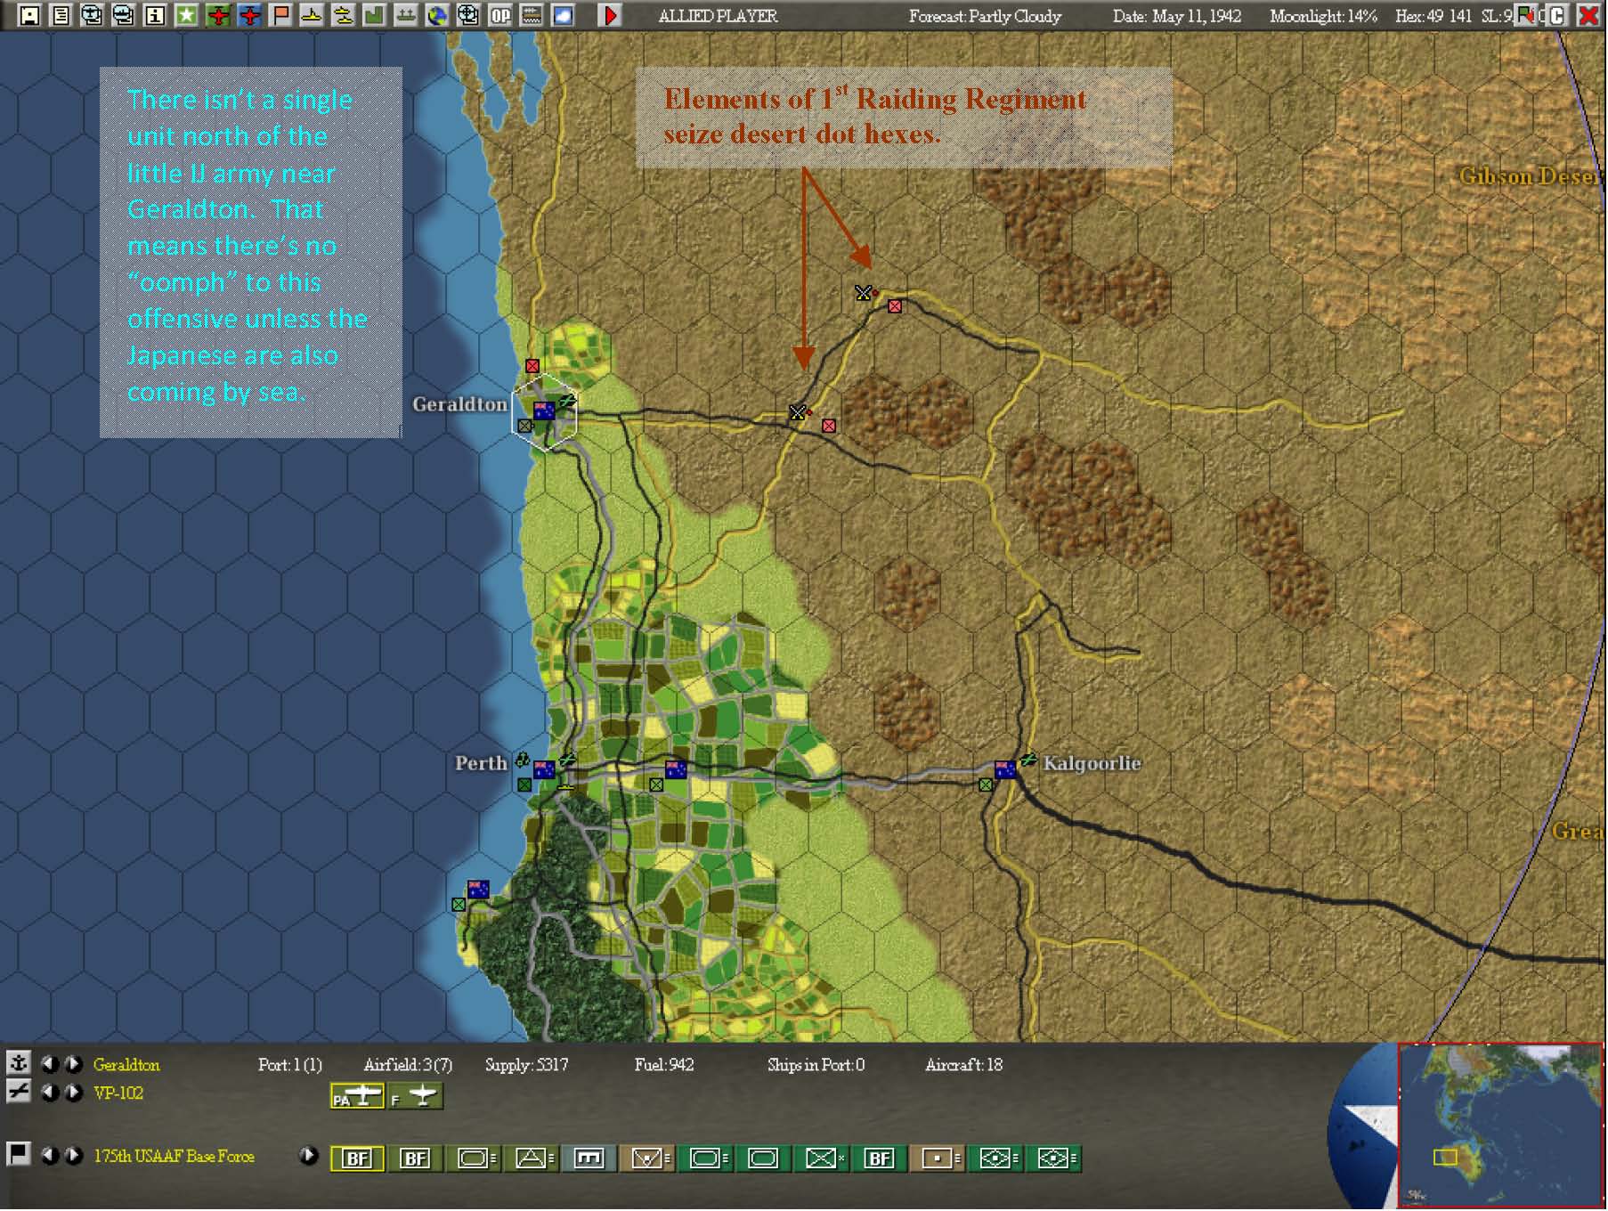Click the airplane icon beside VP-102

[x=19, y=1092]
